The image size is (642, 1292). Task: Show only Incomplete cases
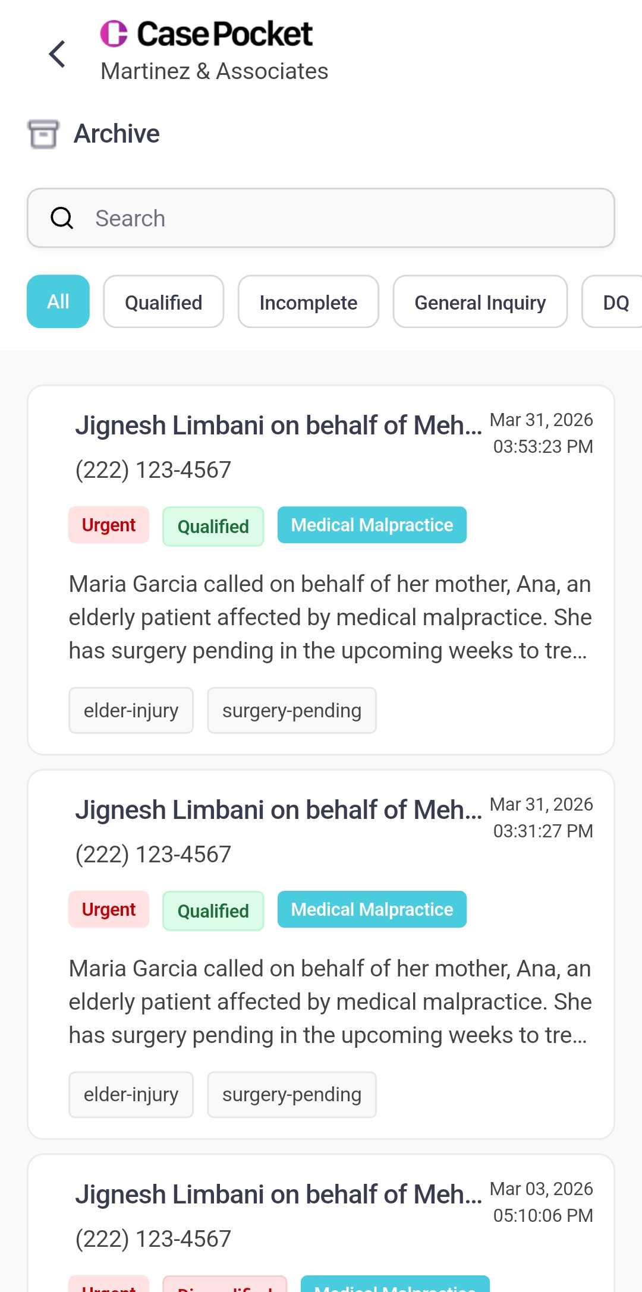[x=309, y=301]
